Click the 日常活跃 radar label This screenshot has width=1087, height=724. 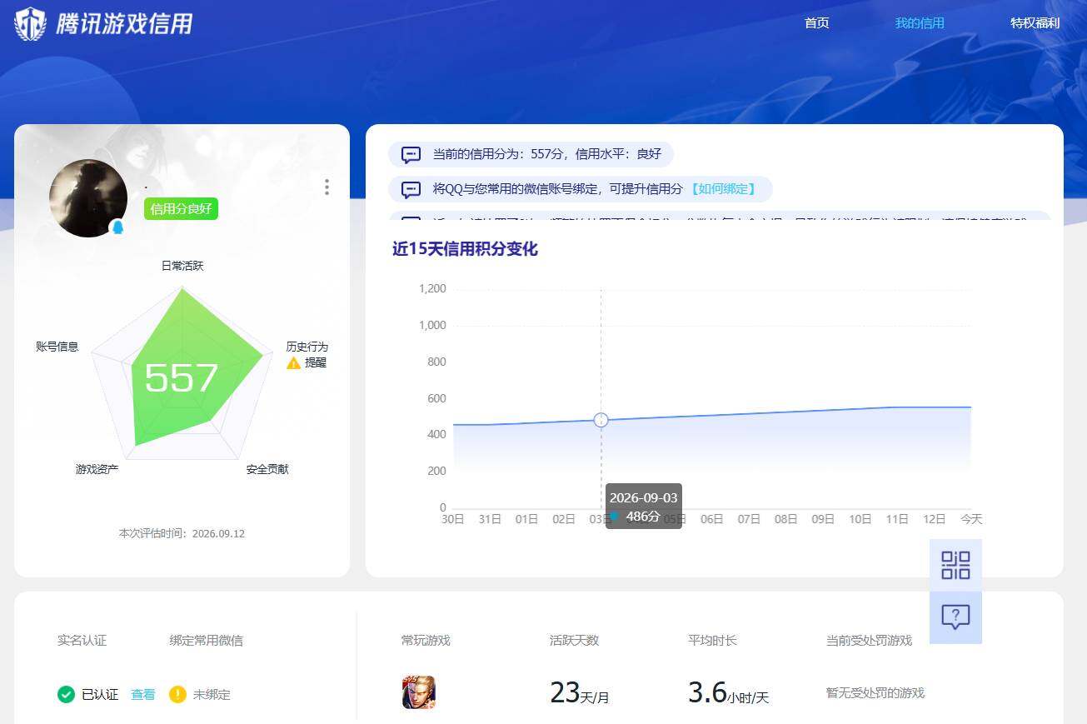pyautogui.click(x=182, y=266)
